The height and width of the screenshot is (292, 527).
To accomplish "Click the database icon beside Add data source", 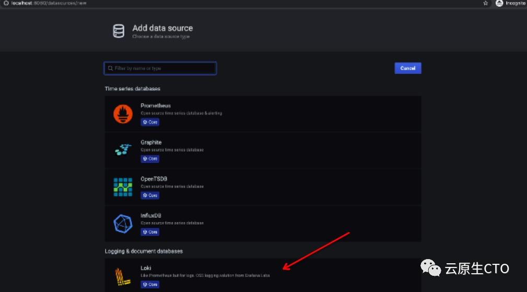I will 119,31.
